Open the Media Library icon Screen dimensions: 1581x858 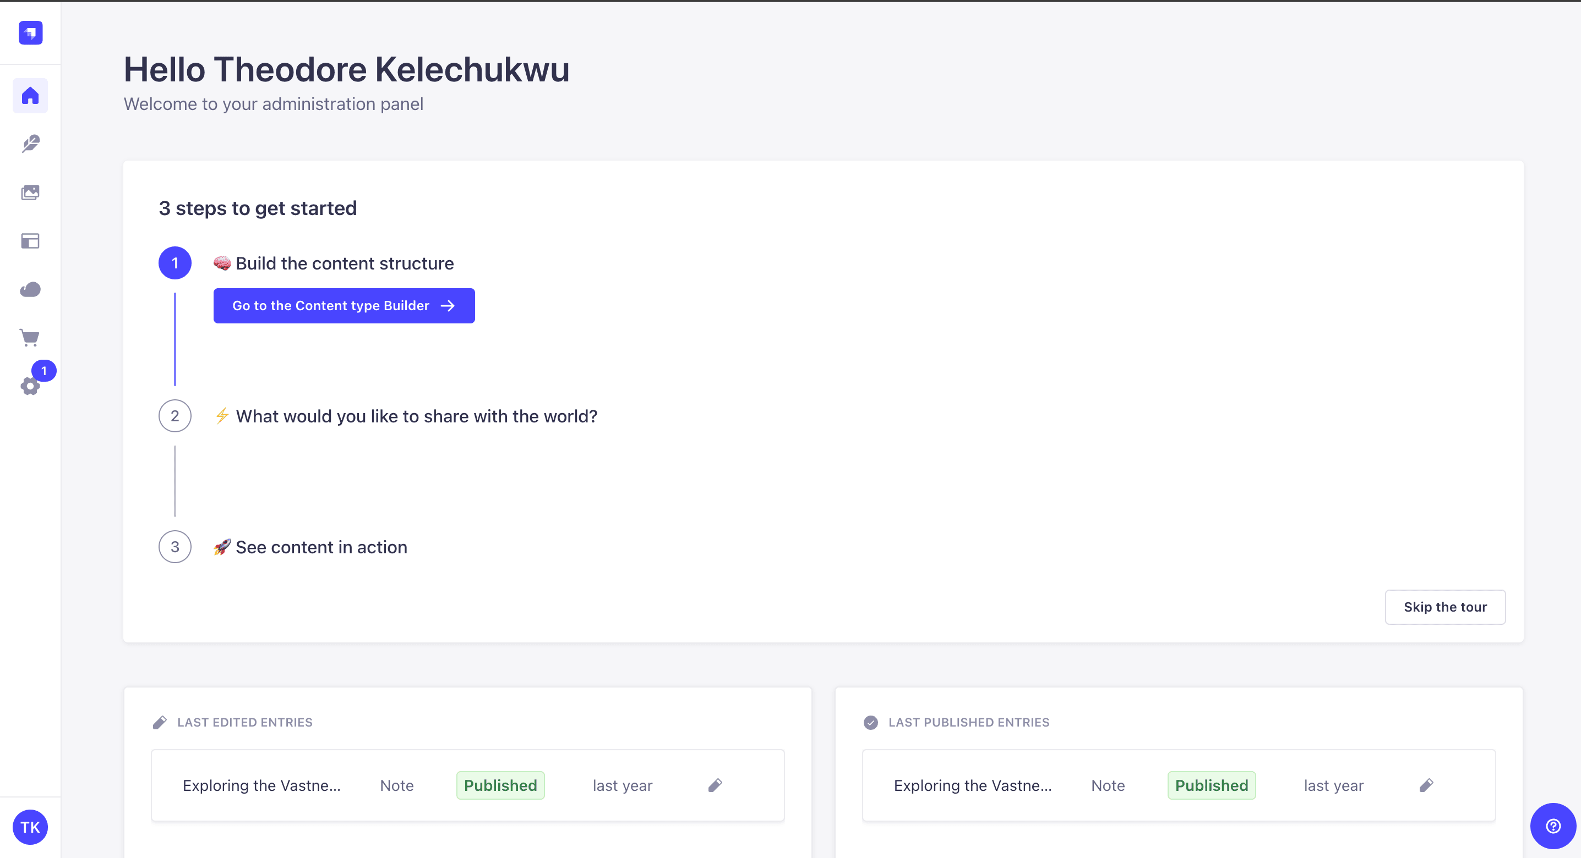(x=30, y=193)
